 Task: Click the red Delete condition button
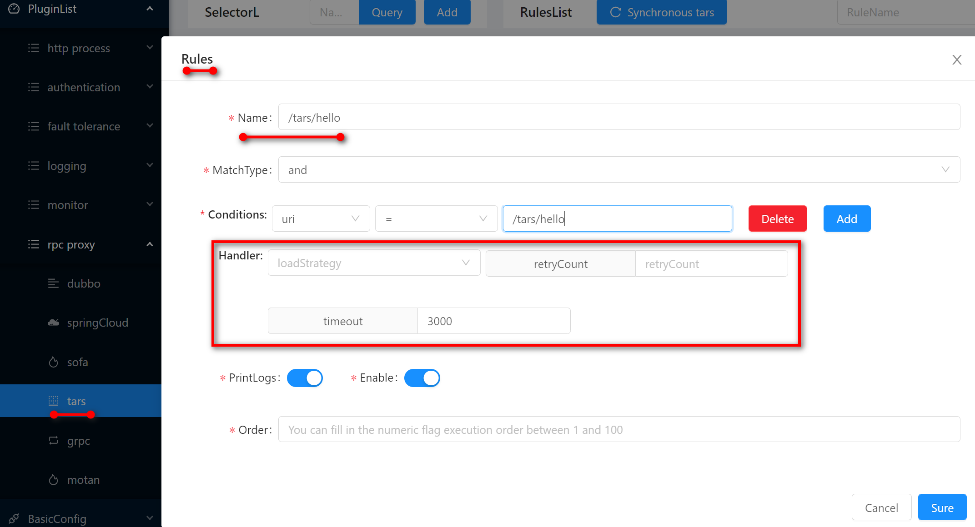pyautogui.click(x=777, y=219)
